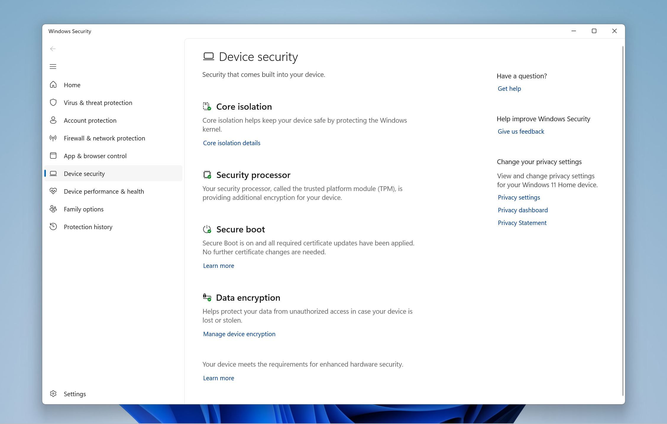Toggle the hamburger navigation menu
Image resolution: width=667 pixels, height=424 pixels.
[x=53, y=67]
